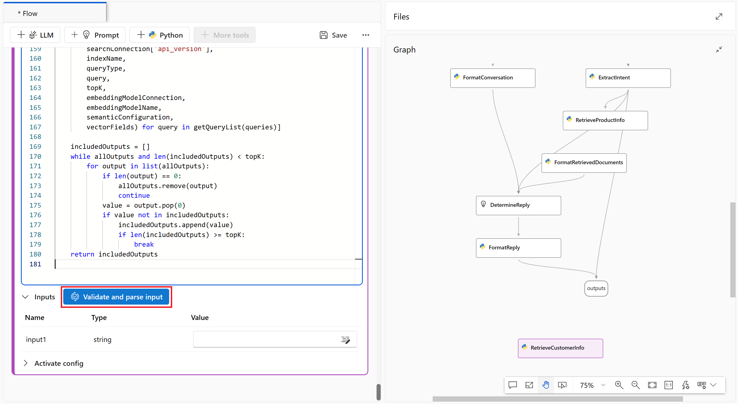Viewport: 738px width, 404px height.
Task: Select the RetrieveCustomerInfo graph node
Action: 560,348
